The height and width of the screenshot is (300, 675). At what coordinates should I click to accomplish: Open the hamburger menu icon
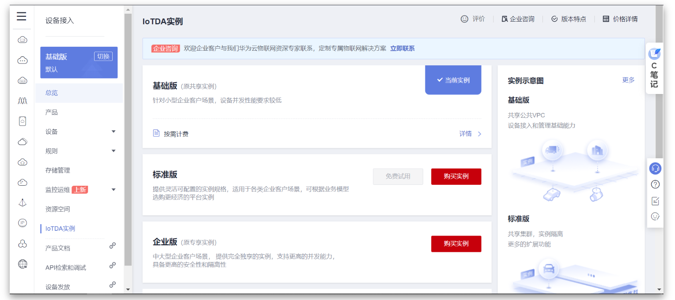pos(22,17)
